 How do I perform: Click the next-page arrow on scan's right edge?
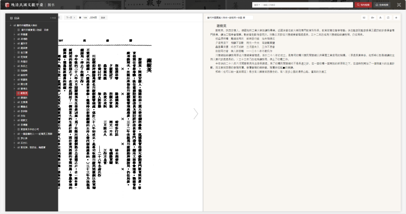195,114
